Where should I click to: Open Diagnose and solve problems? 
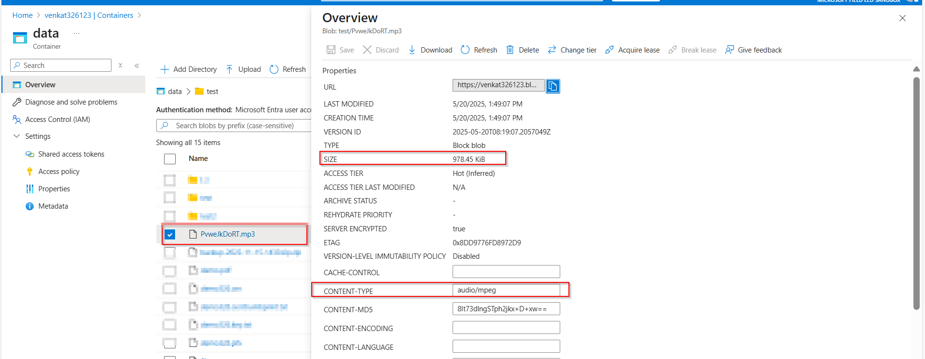coord(71,102)
